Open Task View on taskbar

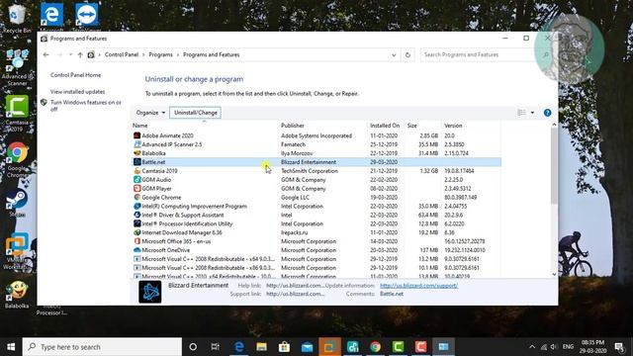pos(216,347)
